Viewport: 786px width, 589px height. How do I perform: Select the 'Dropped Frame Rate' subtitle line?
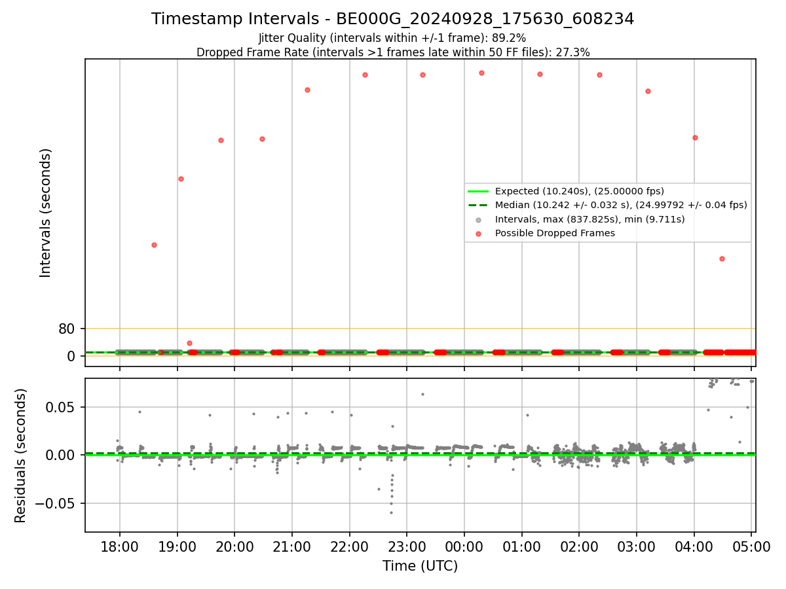(393, 52)
